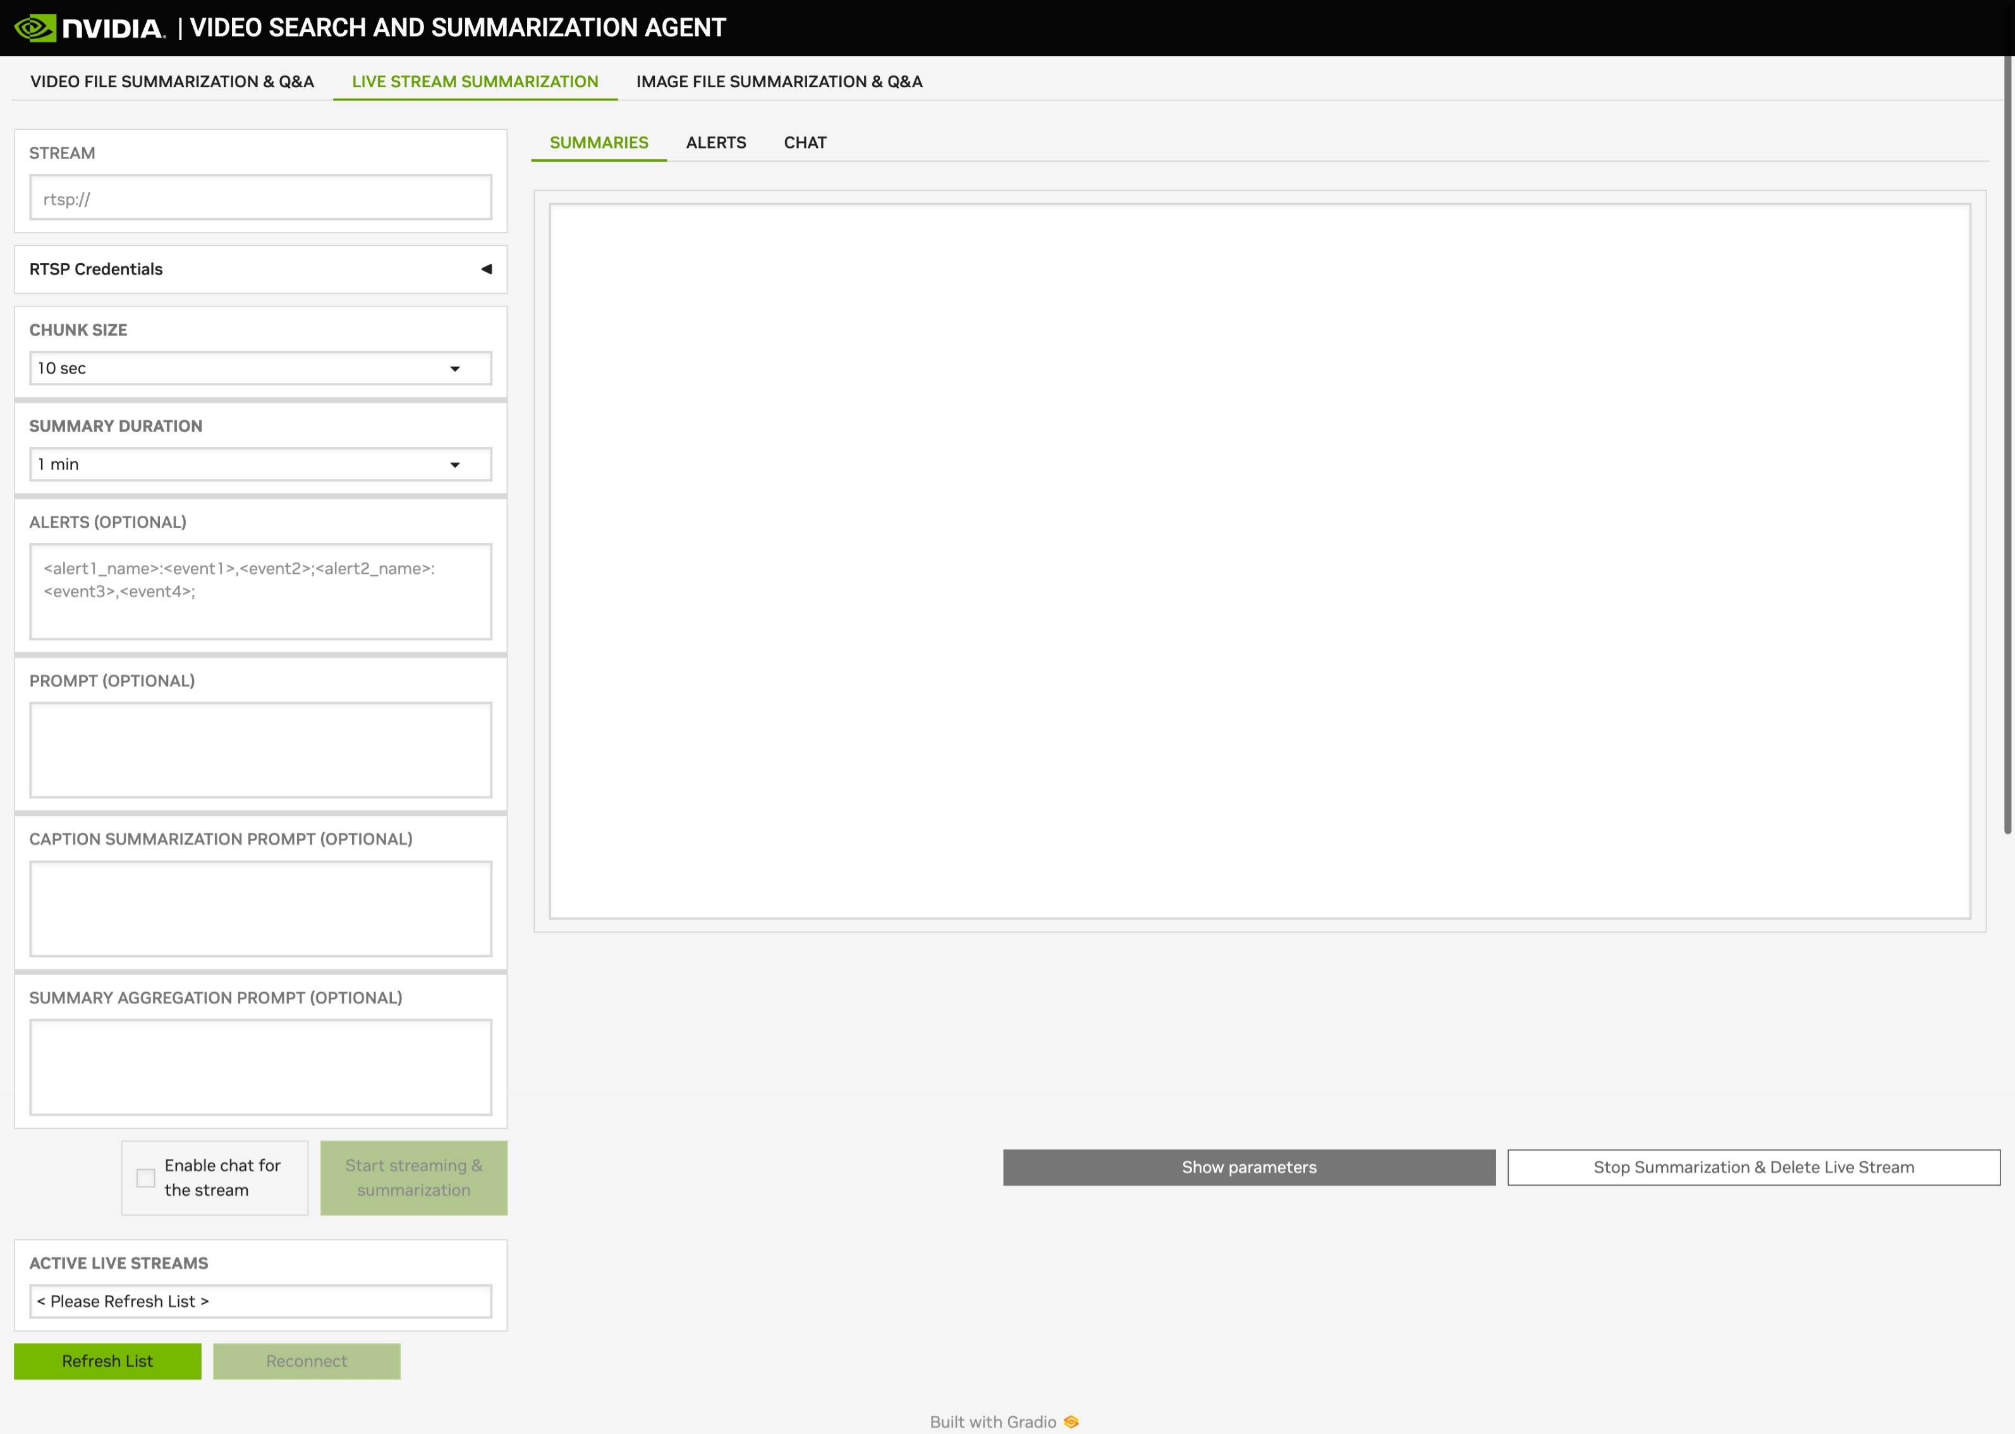Click the Caption Summarization Prompt text box

pyautogui.click(x=260, y=909)
